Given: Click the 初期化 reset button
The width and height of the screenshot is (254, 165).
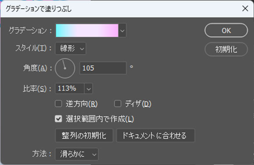Looking at the screenshot, I should click(226, 49).
